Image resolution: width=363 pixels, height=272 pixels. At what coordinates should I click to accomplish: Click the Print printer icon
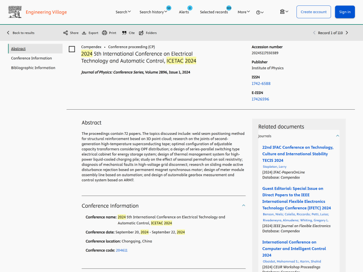point(105,33)
